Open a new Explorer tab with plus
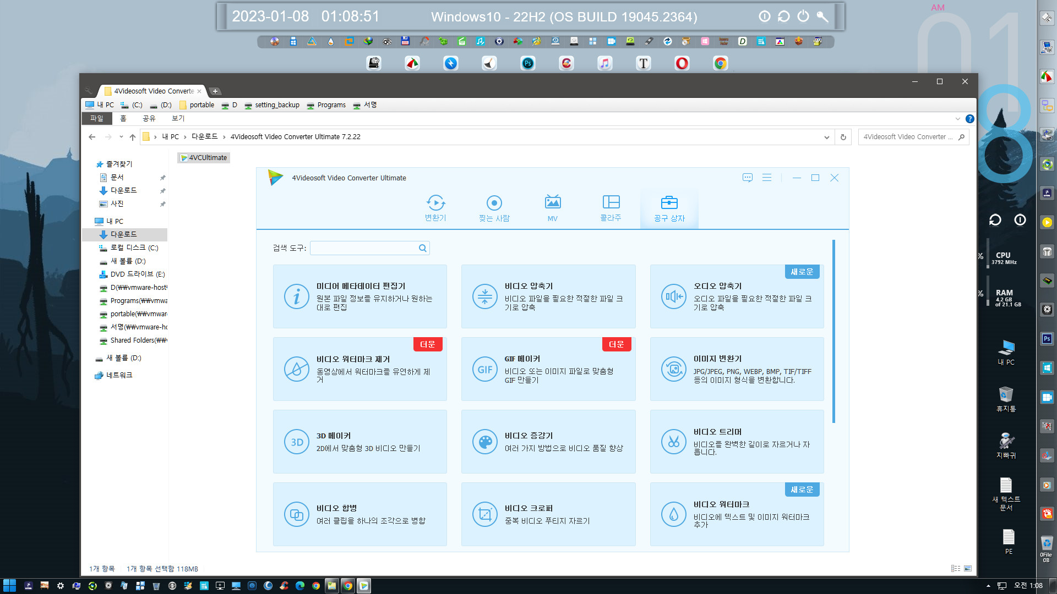Screen dimensions: 1057x594 215,91
